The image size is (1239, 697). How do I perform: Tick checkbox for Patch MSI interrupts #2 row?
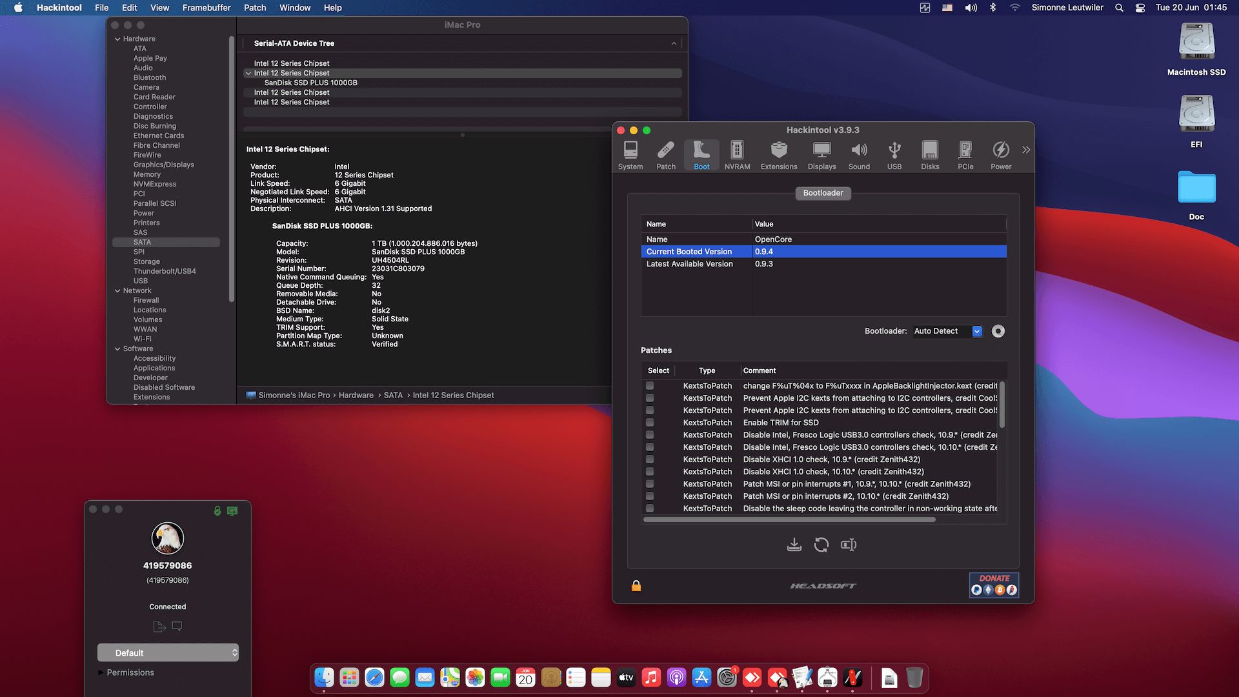tap(650, 496)
